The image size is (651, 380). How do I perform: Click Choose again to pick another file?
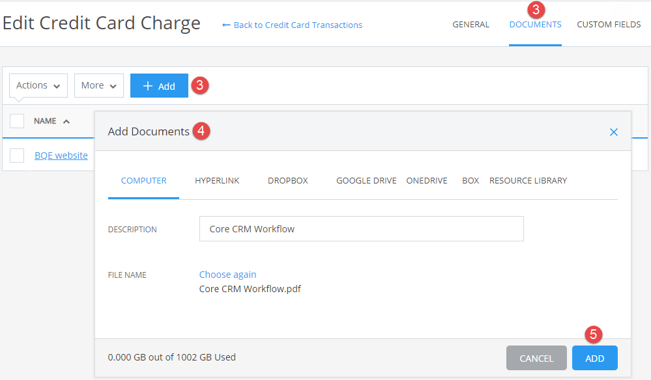click(x=227, y=274)
